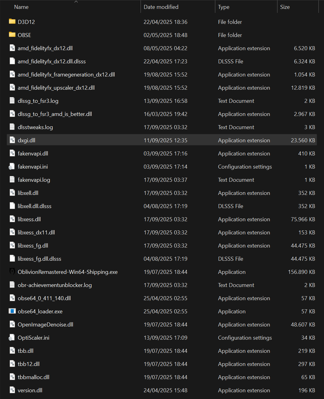The width and height of the screenshot is (324, 399).
Task: Toggle the sort direction arrow above Name
Action: click(x=76, y=2)
